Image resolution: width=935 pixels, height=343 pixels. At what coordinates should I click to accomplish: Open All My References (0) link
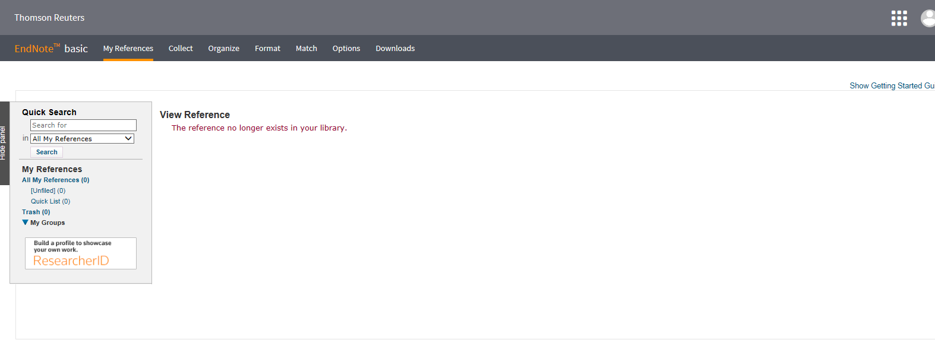[56, 180]
